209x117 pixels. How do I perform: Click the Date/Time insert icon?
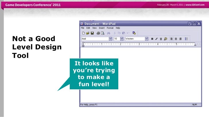pyautogui.click(x=134, y=33)
